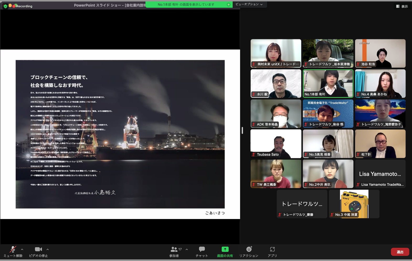The width and height of the screenshot is (412, 261).
Task: Select No.1本部 有叶 active speaker tile
Action: [x=328, y=83]
